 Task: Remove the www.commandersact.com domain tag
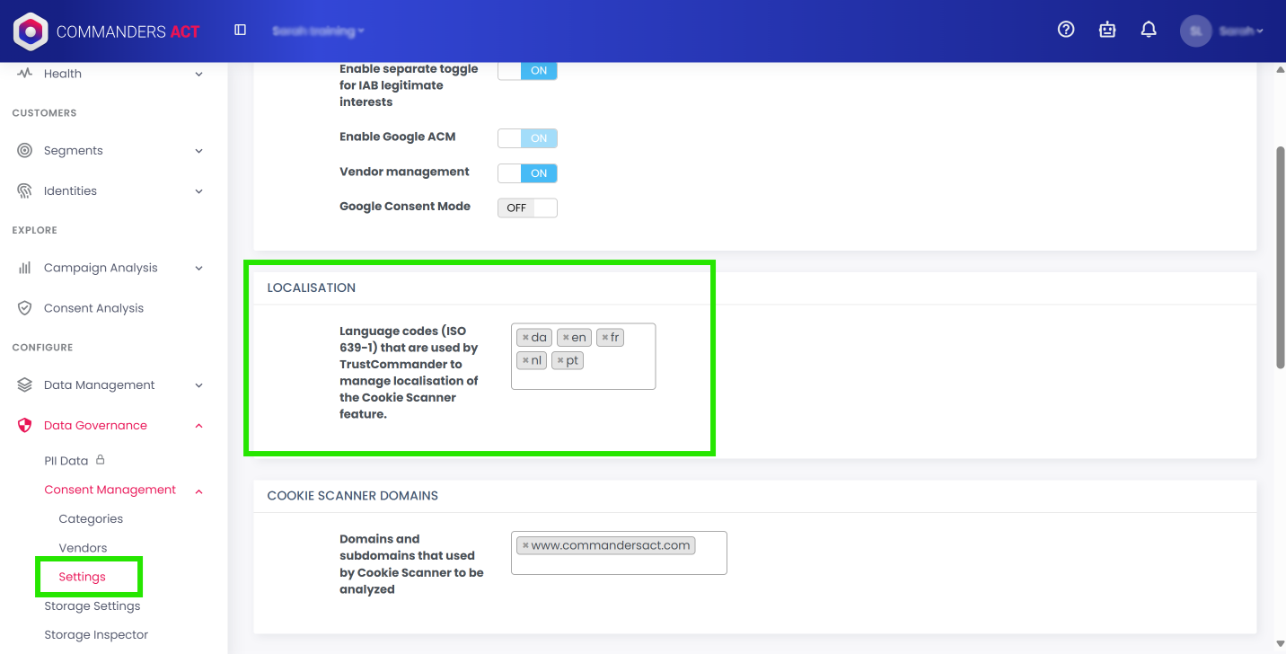(x=525, y=545)
